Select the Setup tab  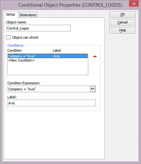click(10, 14)
